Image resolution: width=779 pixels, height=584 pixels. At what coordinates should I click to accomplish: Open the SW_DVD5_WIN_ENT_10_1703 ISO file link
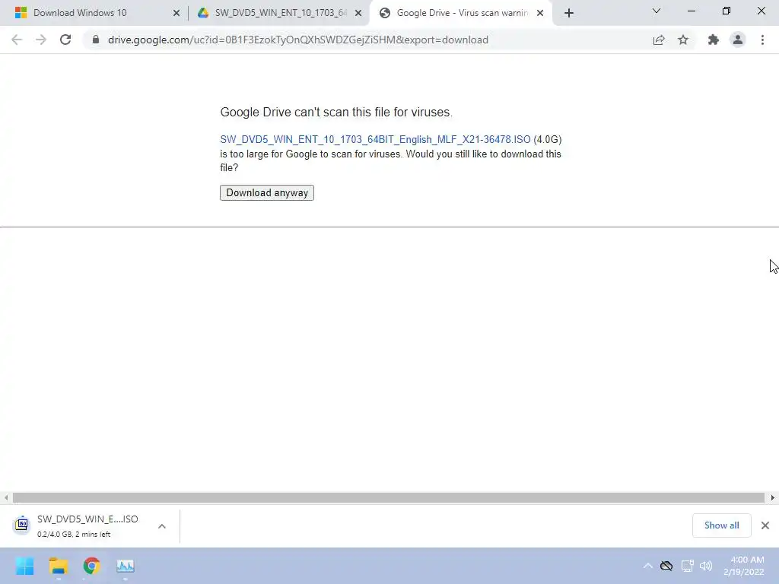(375, 140)
